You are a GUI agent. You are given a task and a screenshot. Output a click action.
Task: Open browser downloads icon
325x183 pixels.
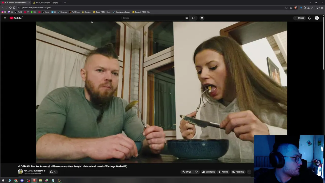pos(308,8)
